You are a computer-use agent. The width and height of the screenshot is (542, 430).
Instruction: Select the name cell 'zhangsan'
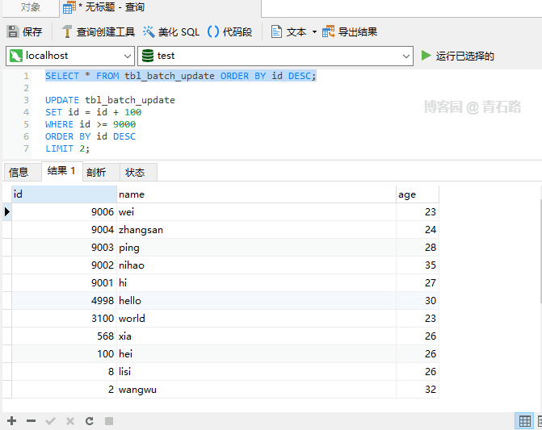click(x=257, y=229)
